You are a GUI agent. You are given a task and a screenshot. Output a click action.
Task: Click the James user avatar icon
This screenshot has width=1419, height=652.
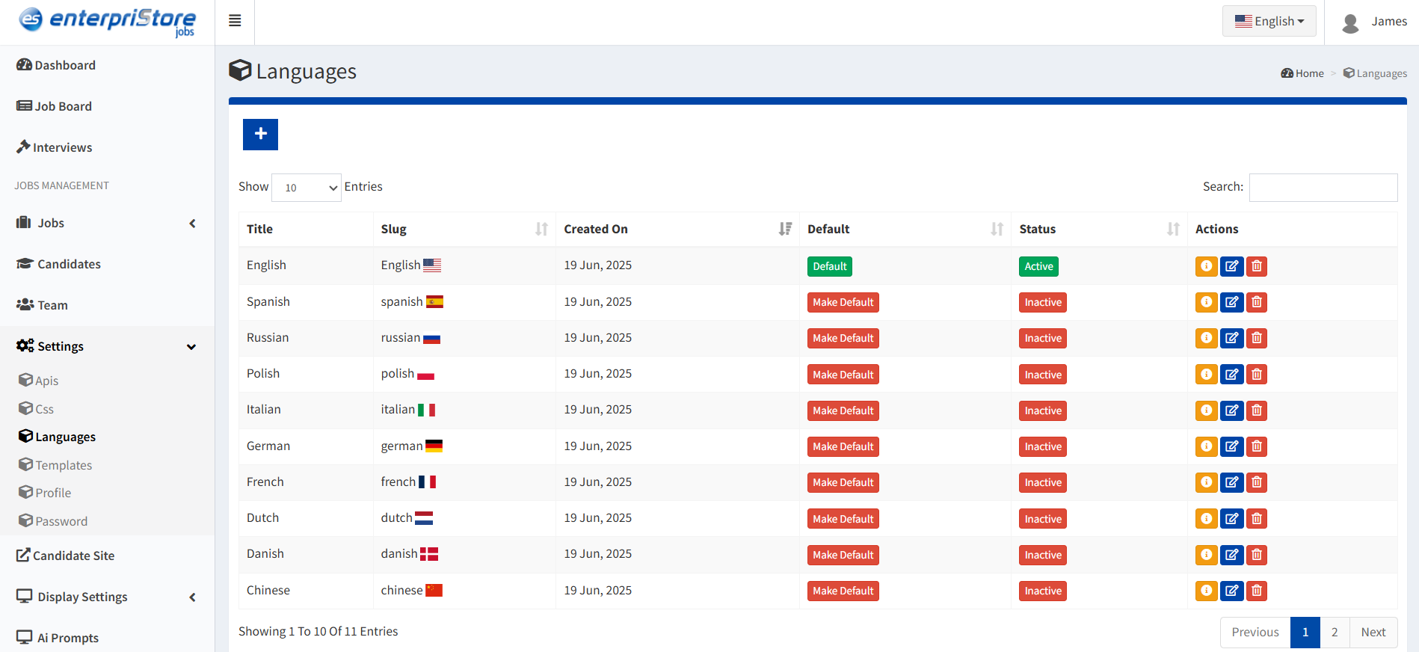tap(1350, 22)
